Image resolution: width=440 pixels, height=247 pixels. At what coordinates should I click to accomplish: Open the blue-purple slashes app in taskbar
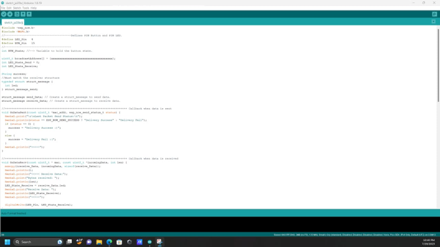(139, 242)
